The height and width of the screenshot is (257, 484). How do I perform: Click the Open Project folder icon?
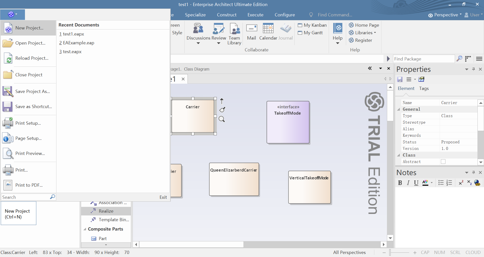click(8, 43)
